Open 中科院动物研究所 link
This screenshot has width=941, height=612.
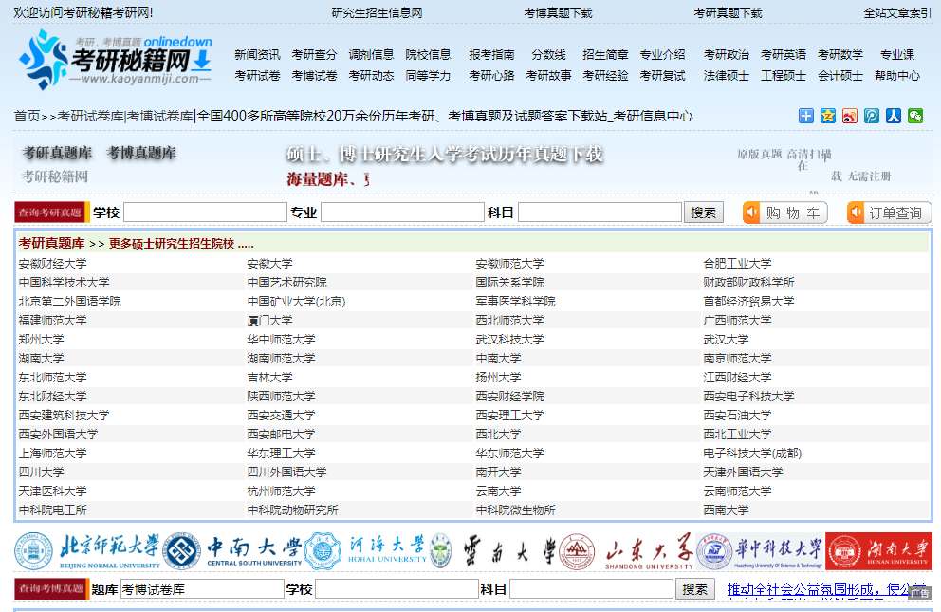click(x=292, y=510)
